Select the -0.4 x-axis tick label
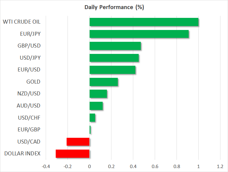Viewport: 228px width, 172px height. click(x=45, y=167)
